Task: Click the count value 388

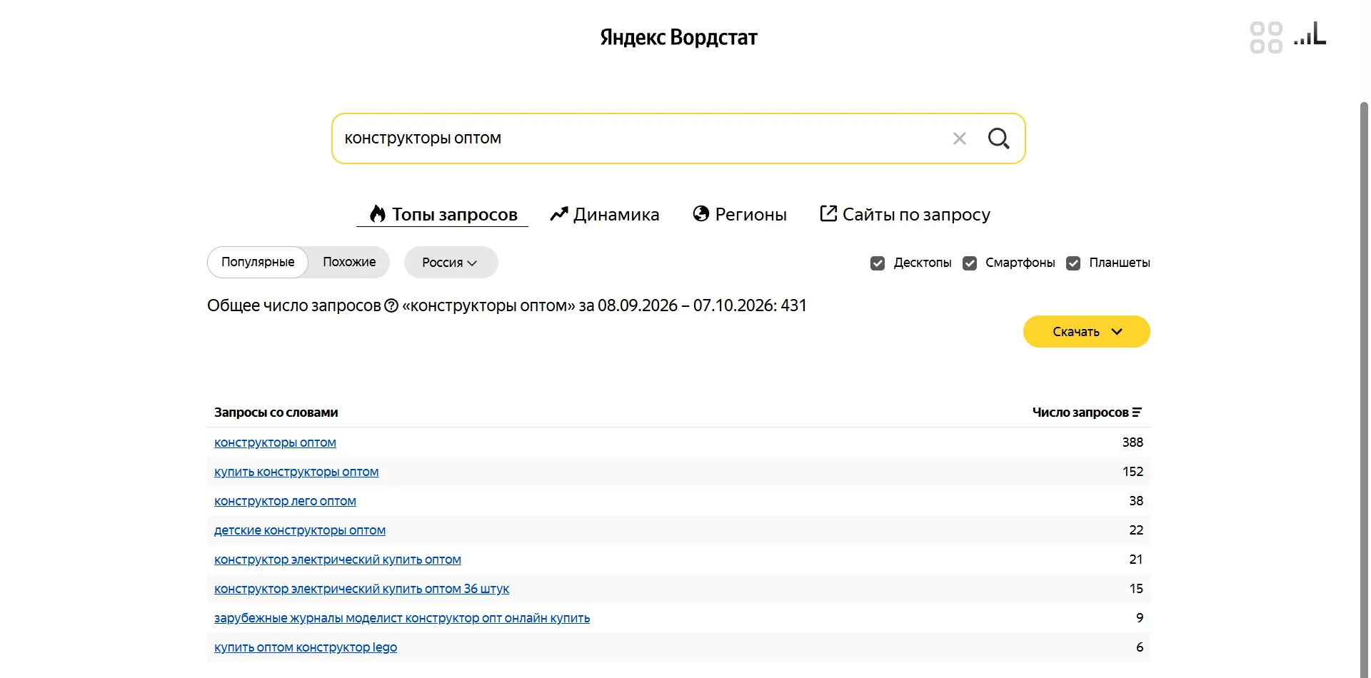Action: point(1133,442)
